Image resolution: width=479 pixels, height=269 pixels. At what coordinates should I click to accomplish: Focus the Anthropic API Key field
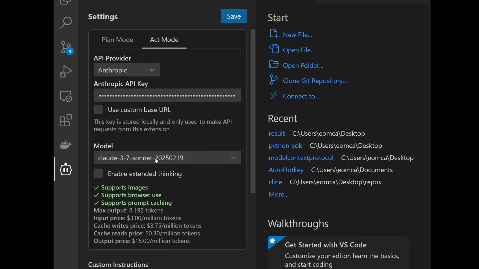tap(167, 95)
